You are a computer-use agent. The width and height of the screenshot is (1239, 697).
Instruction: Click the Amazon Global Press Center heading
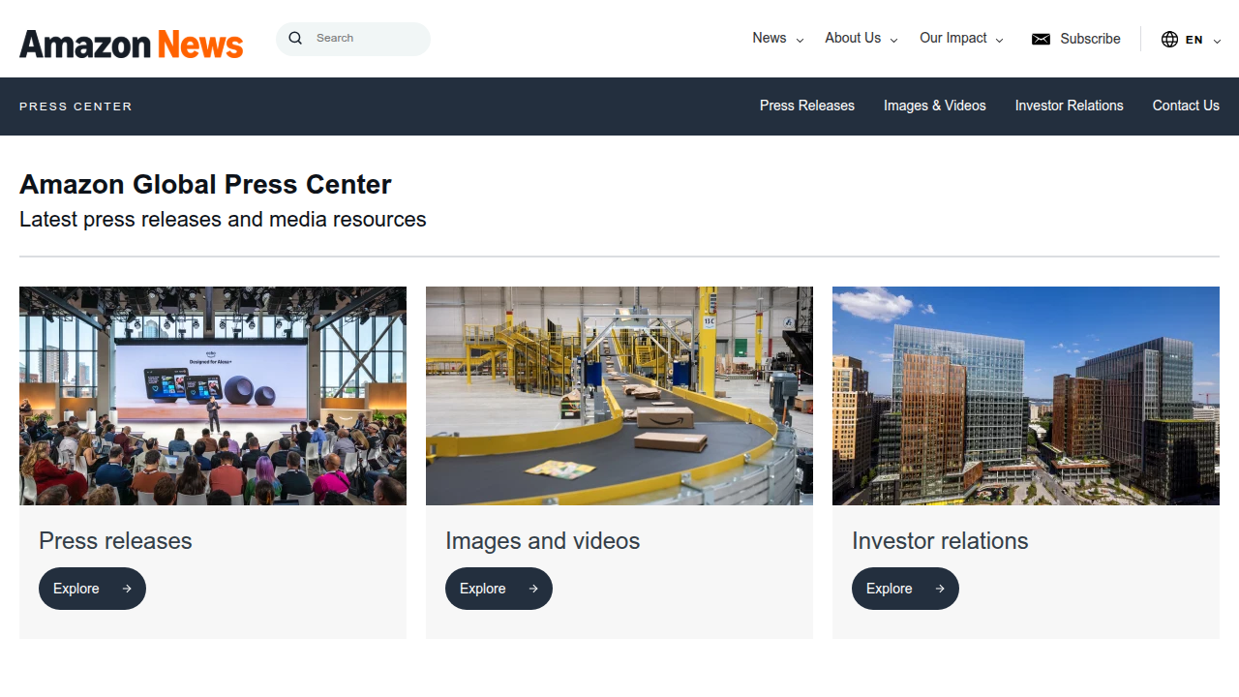205,184
